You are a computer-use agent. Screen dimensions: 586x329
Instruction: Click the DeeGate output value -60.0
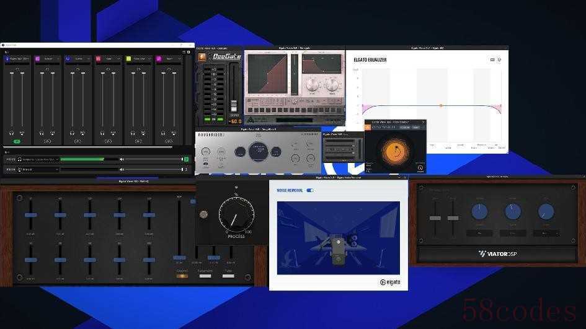234,121
